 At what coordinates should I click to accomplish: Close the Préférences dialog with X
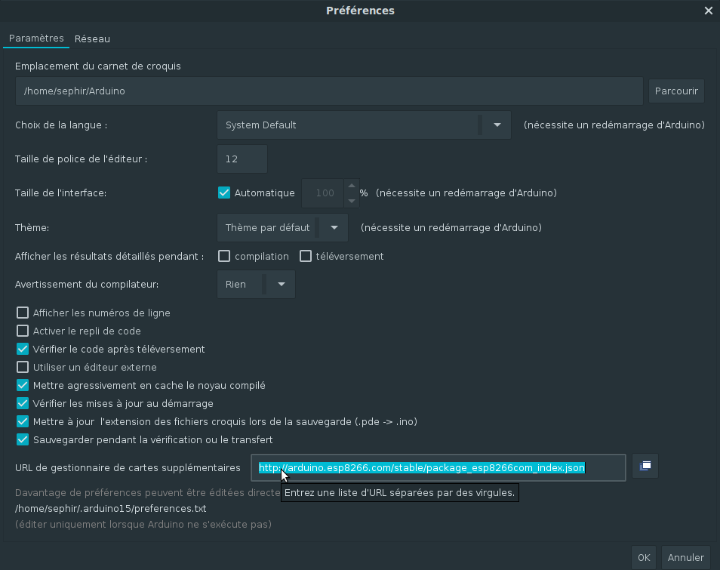[708, 11]
